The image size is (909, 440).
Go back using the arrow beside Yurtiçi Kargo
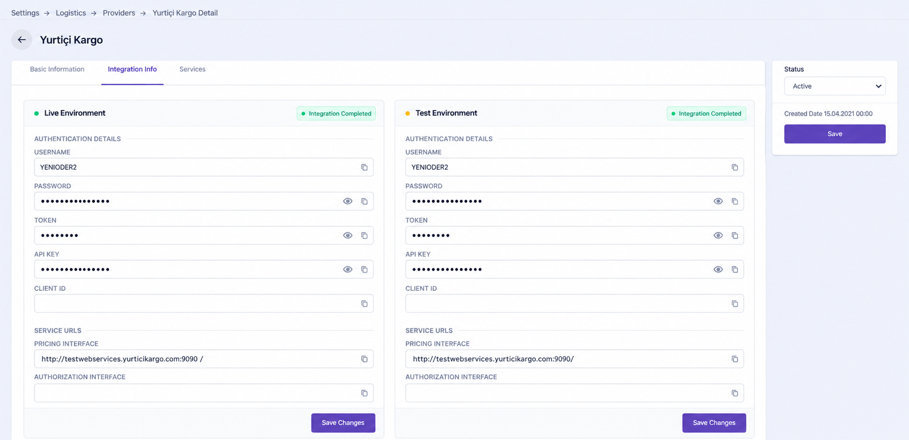22,40
